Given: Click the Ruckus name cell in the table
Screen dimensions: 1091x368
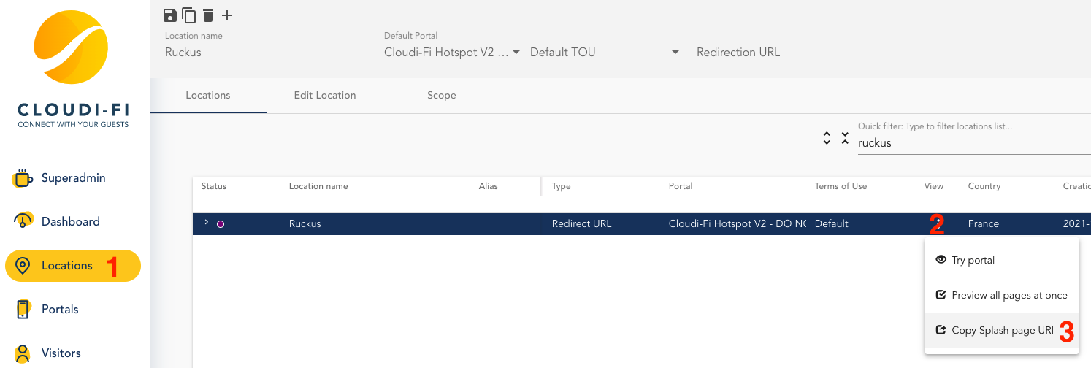Looking at the screenshot, I should tap(305, 224).
